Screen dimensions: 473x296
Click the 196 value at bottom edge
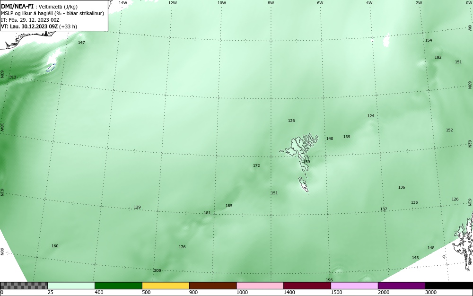click(329, 280)
